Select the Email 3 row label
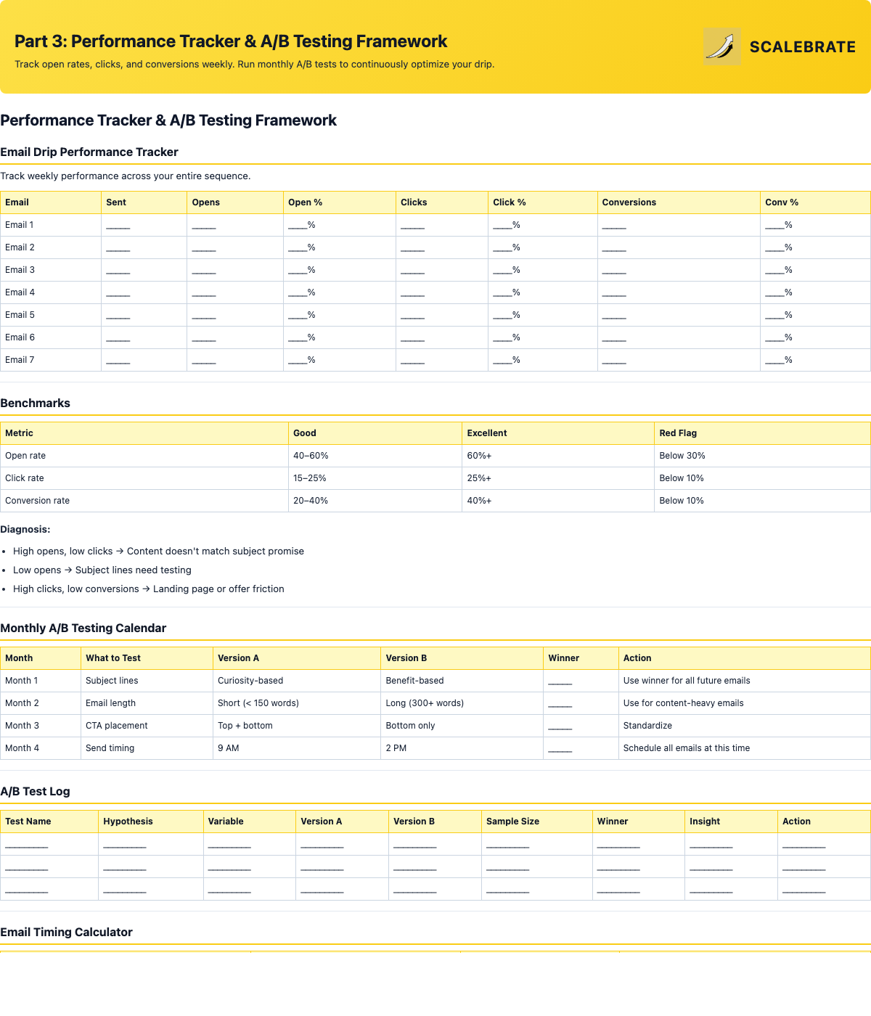The height and width of the screenshot is (1016, 871). point(20,270)
